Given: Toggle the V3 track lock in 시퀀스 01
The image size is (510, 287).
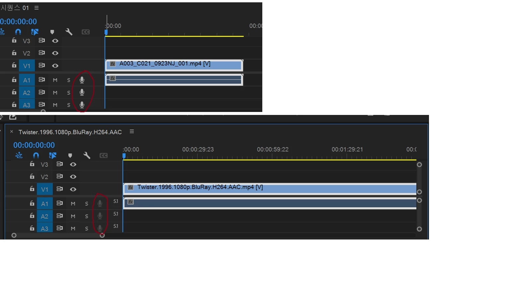Looking at the screenshot, I should click(14, 41).
